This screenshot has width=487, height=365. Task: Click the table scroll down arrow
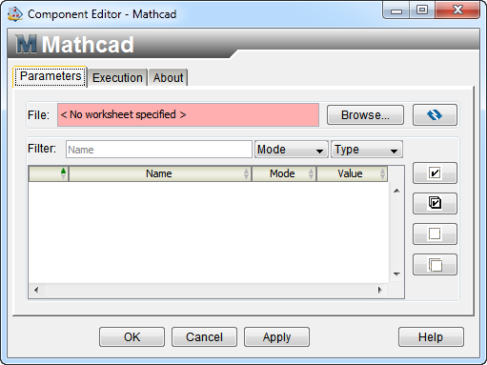(x=396, y=274)
